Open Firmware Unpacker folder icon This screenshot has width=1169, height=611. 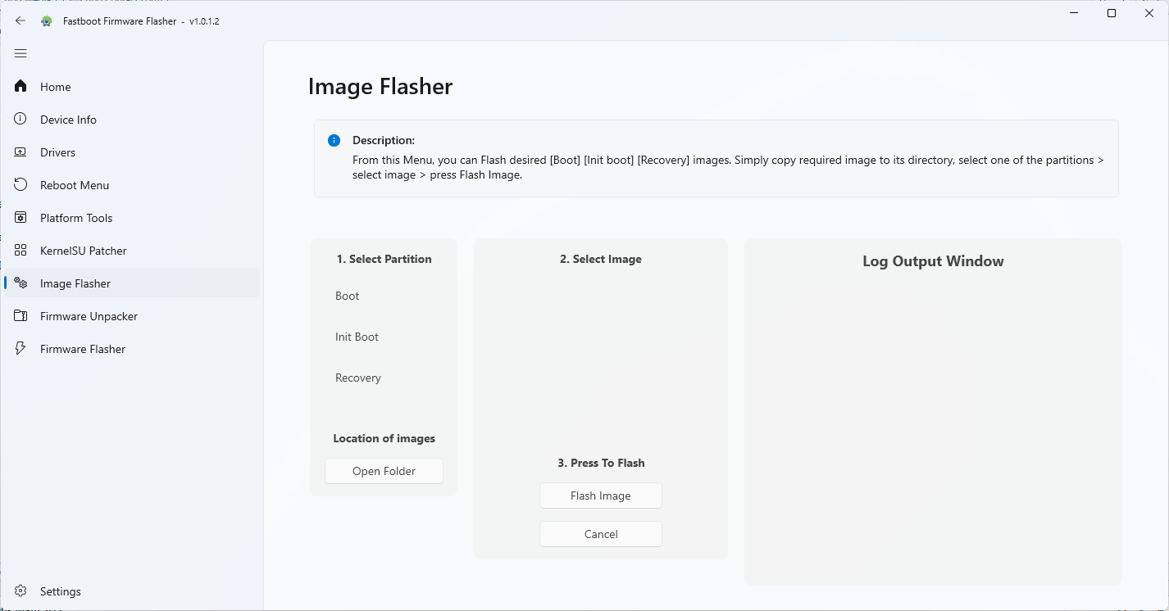20,315
